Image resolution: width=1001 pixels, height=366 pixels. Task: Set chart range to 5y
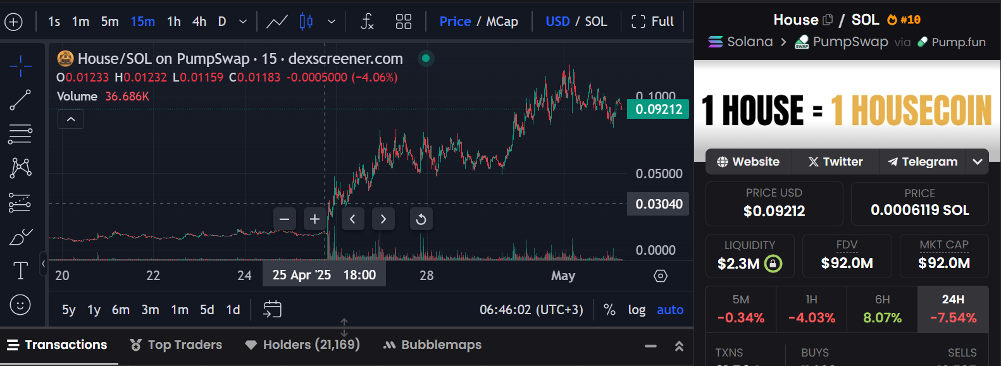point(69,310)
